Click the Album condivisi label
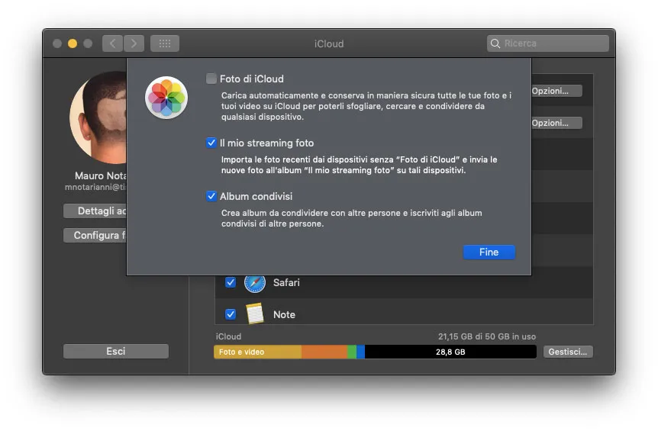The image size is (658, 431). 256,196
